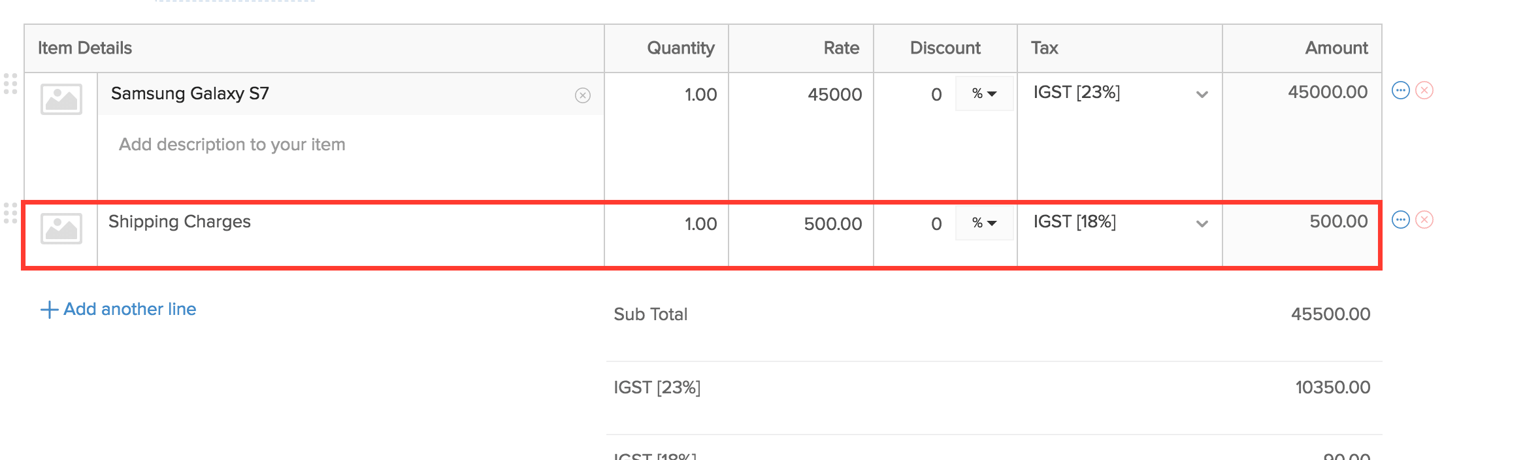Select the drag handle beside Samsung Galaxy S7
The image size is (1525, 460).
click(x=9, y=84)
